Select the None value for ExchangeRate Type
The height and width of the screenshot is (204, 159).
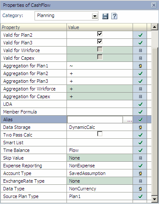75,181
